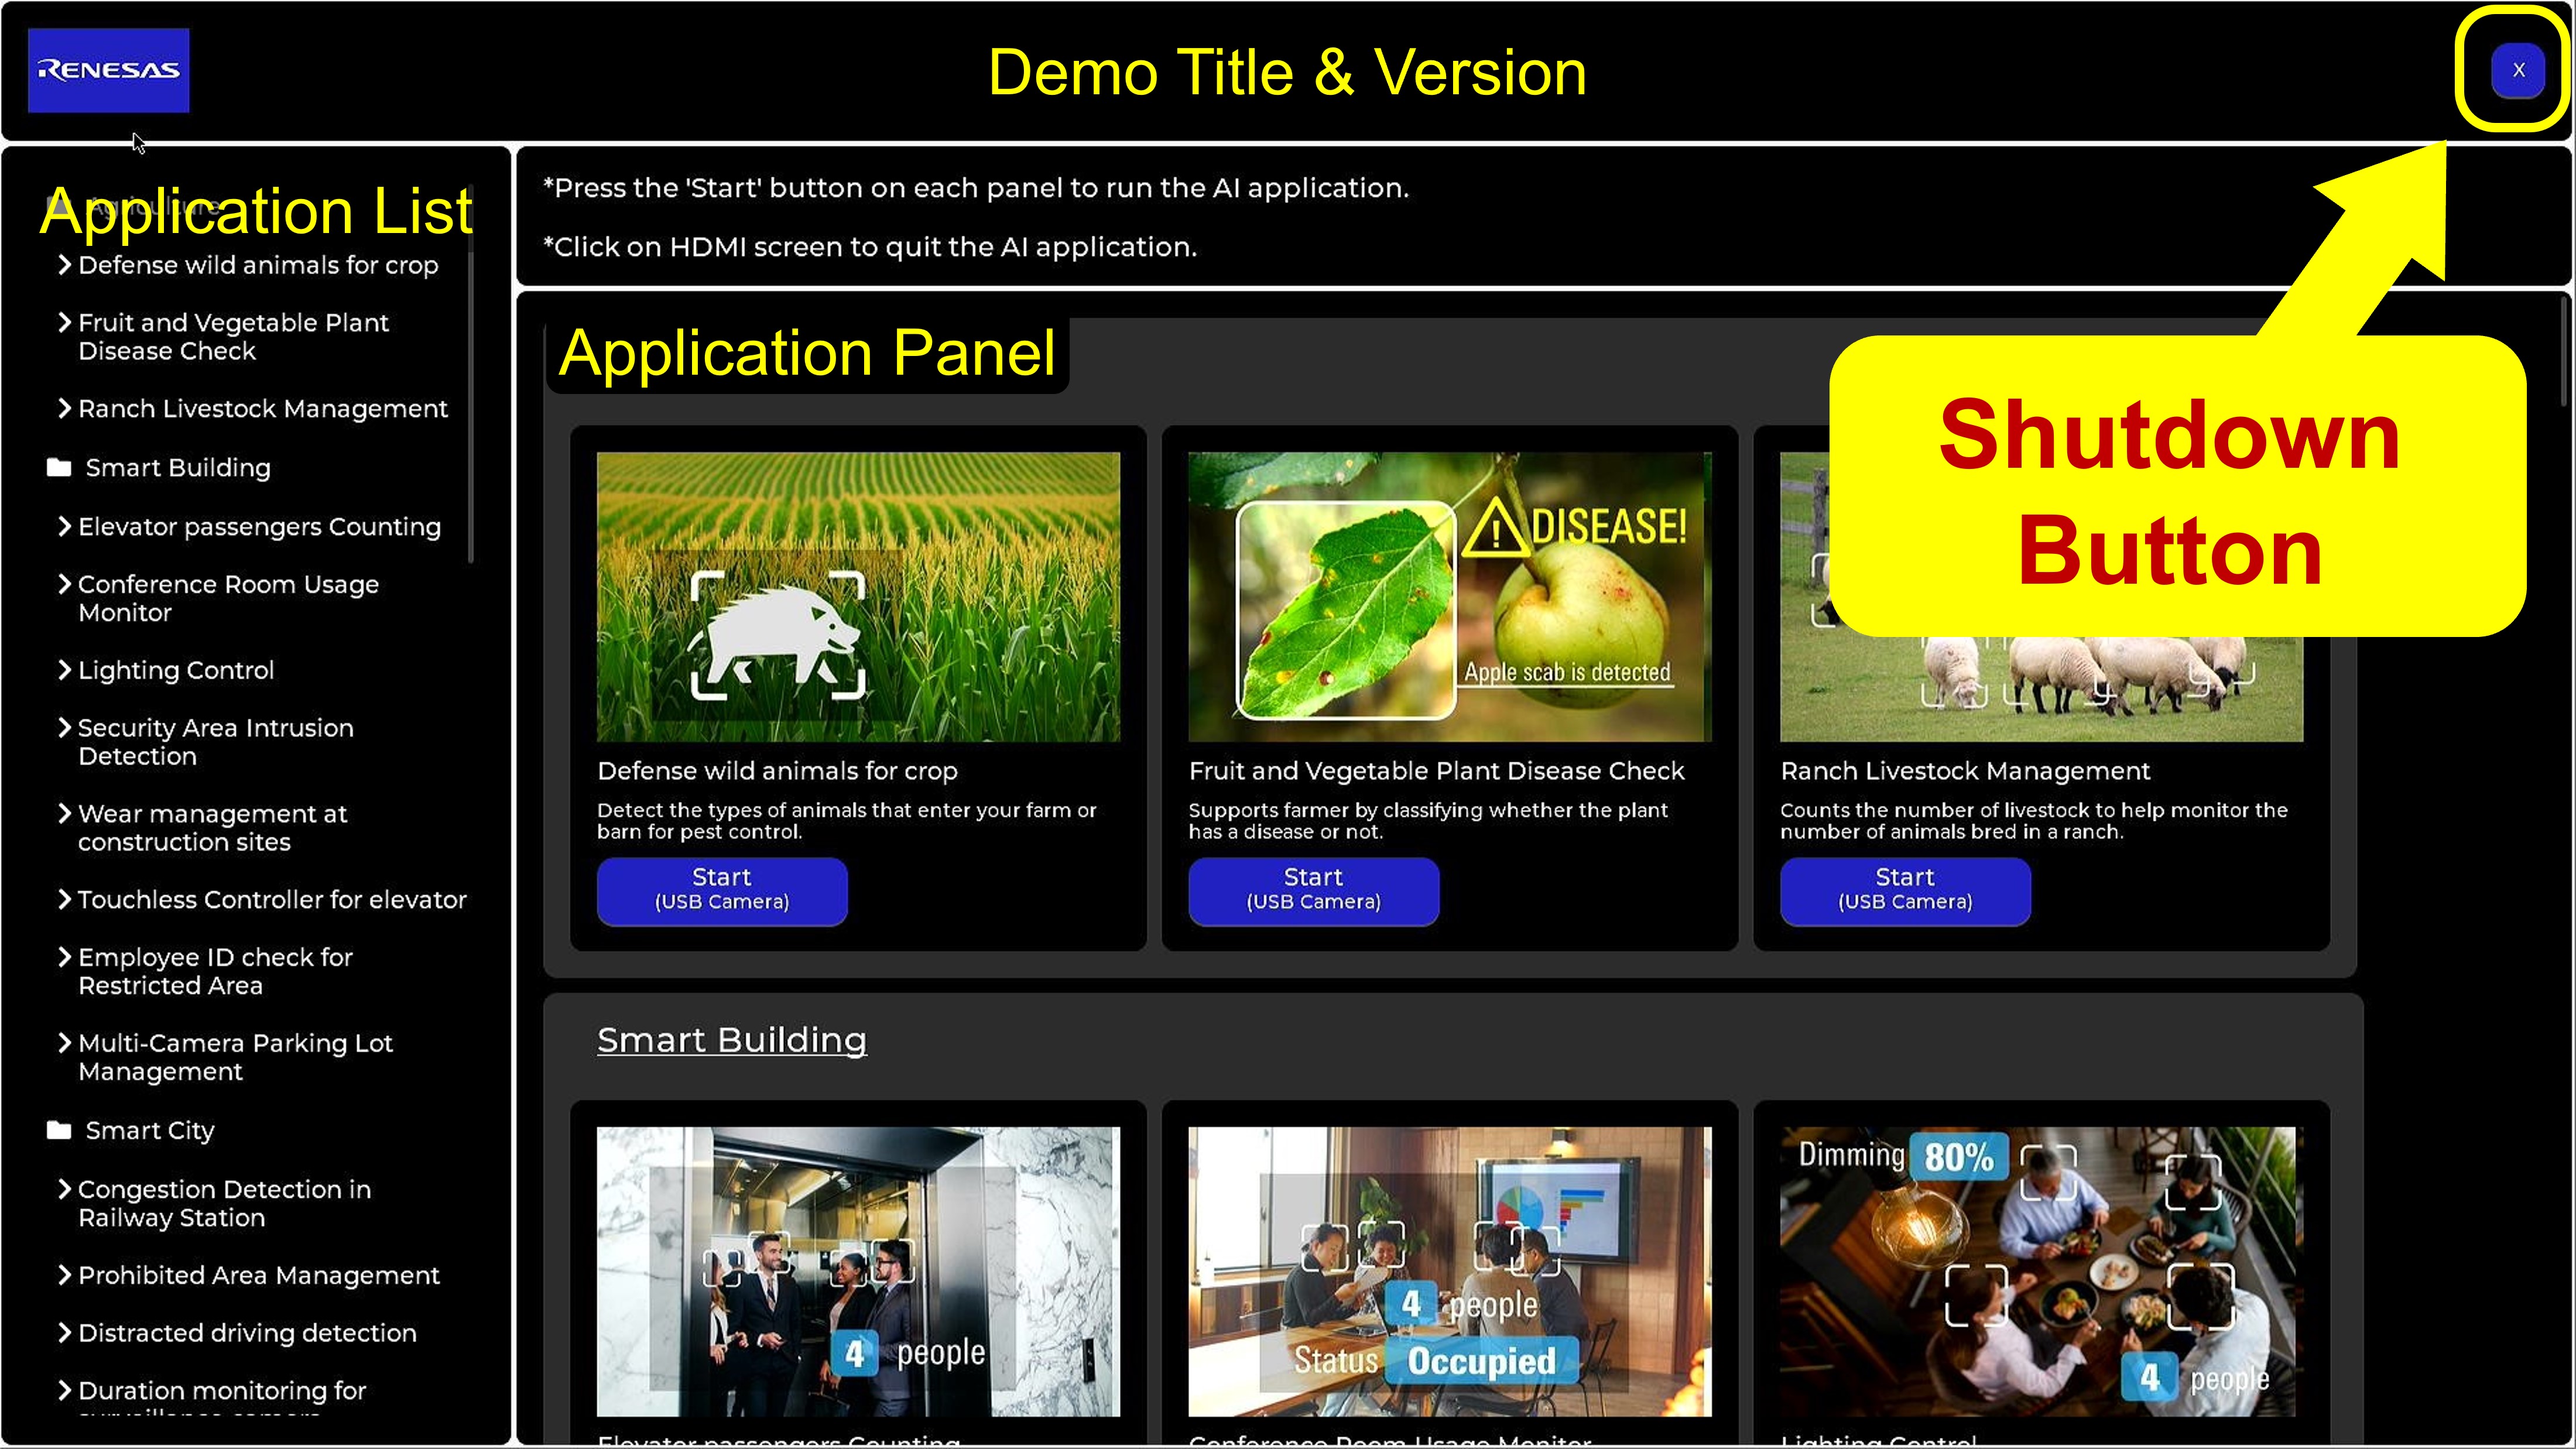
Task: Click chevron beside Ranch Livestock Management
Action: [x=65, y=408]
